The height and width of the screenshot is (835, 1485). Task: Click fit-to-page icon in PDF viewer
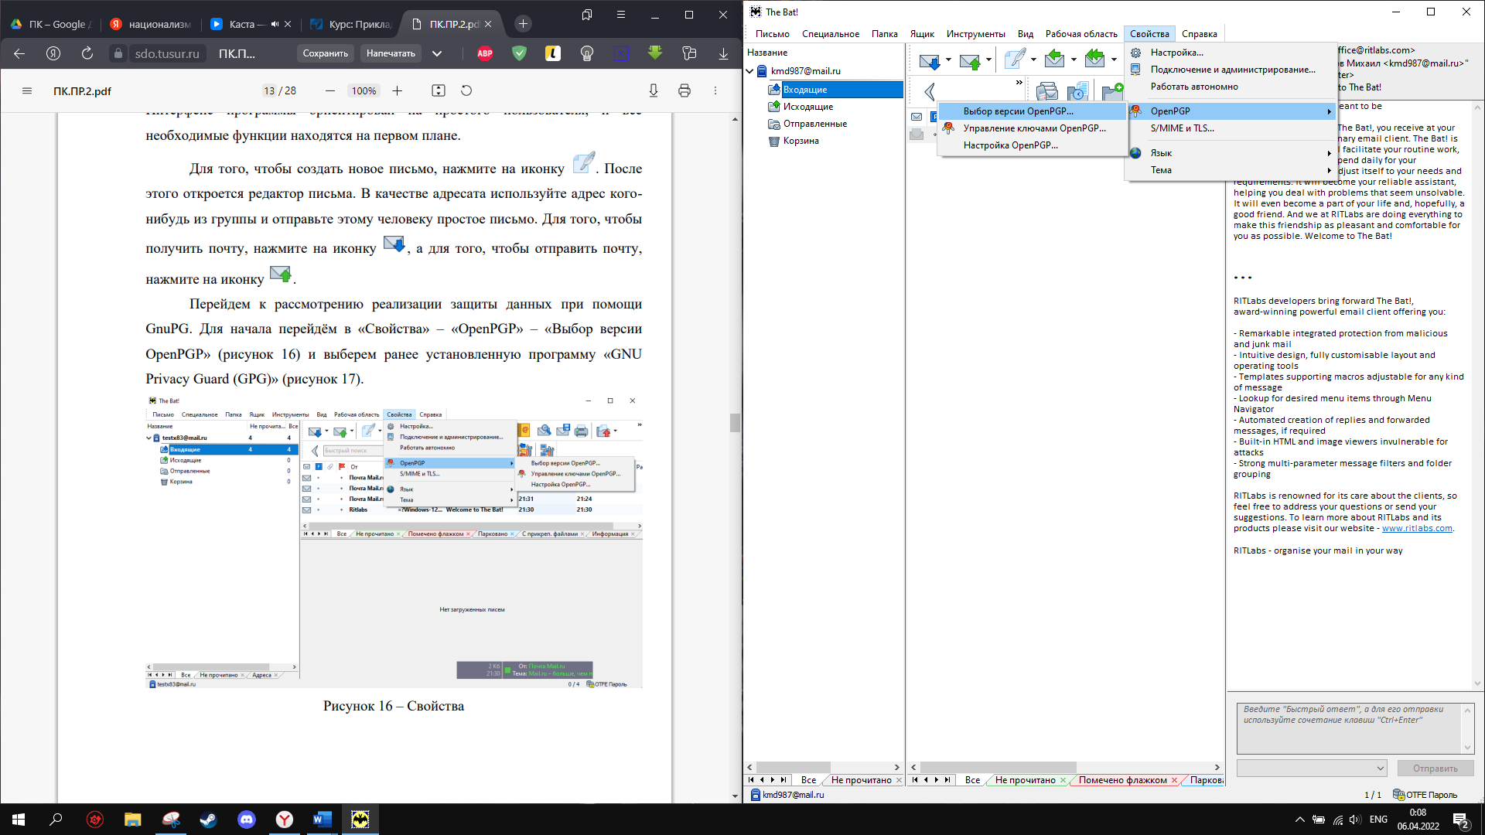click(x=439, y=90)
